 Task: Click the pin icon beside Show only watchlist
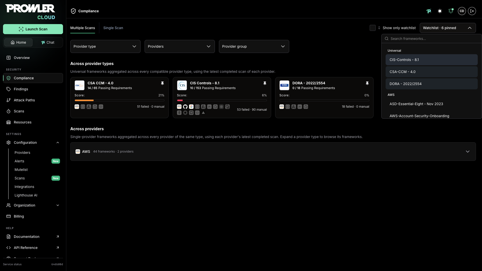(x=379, y=28)
